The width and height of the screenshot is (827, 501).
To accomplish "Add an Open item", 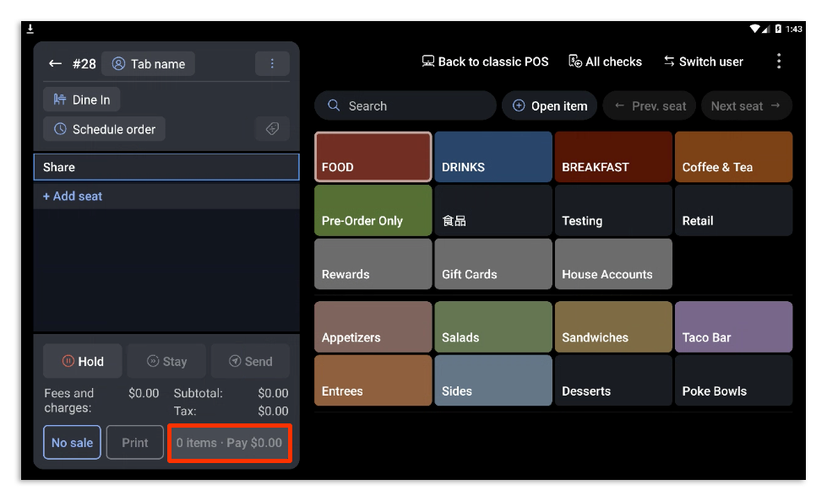I will pyautogui.click(x=550, y=106).
